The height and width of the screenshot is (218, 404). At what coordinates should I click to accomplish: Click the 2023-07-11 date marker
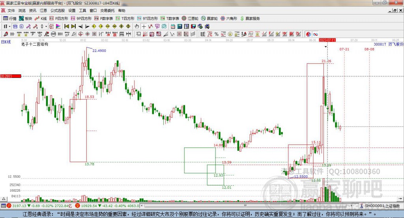point(327,40)
